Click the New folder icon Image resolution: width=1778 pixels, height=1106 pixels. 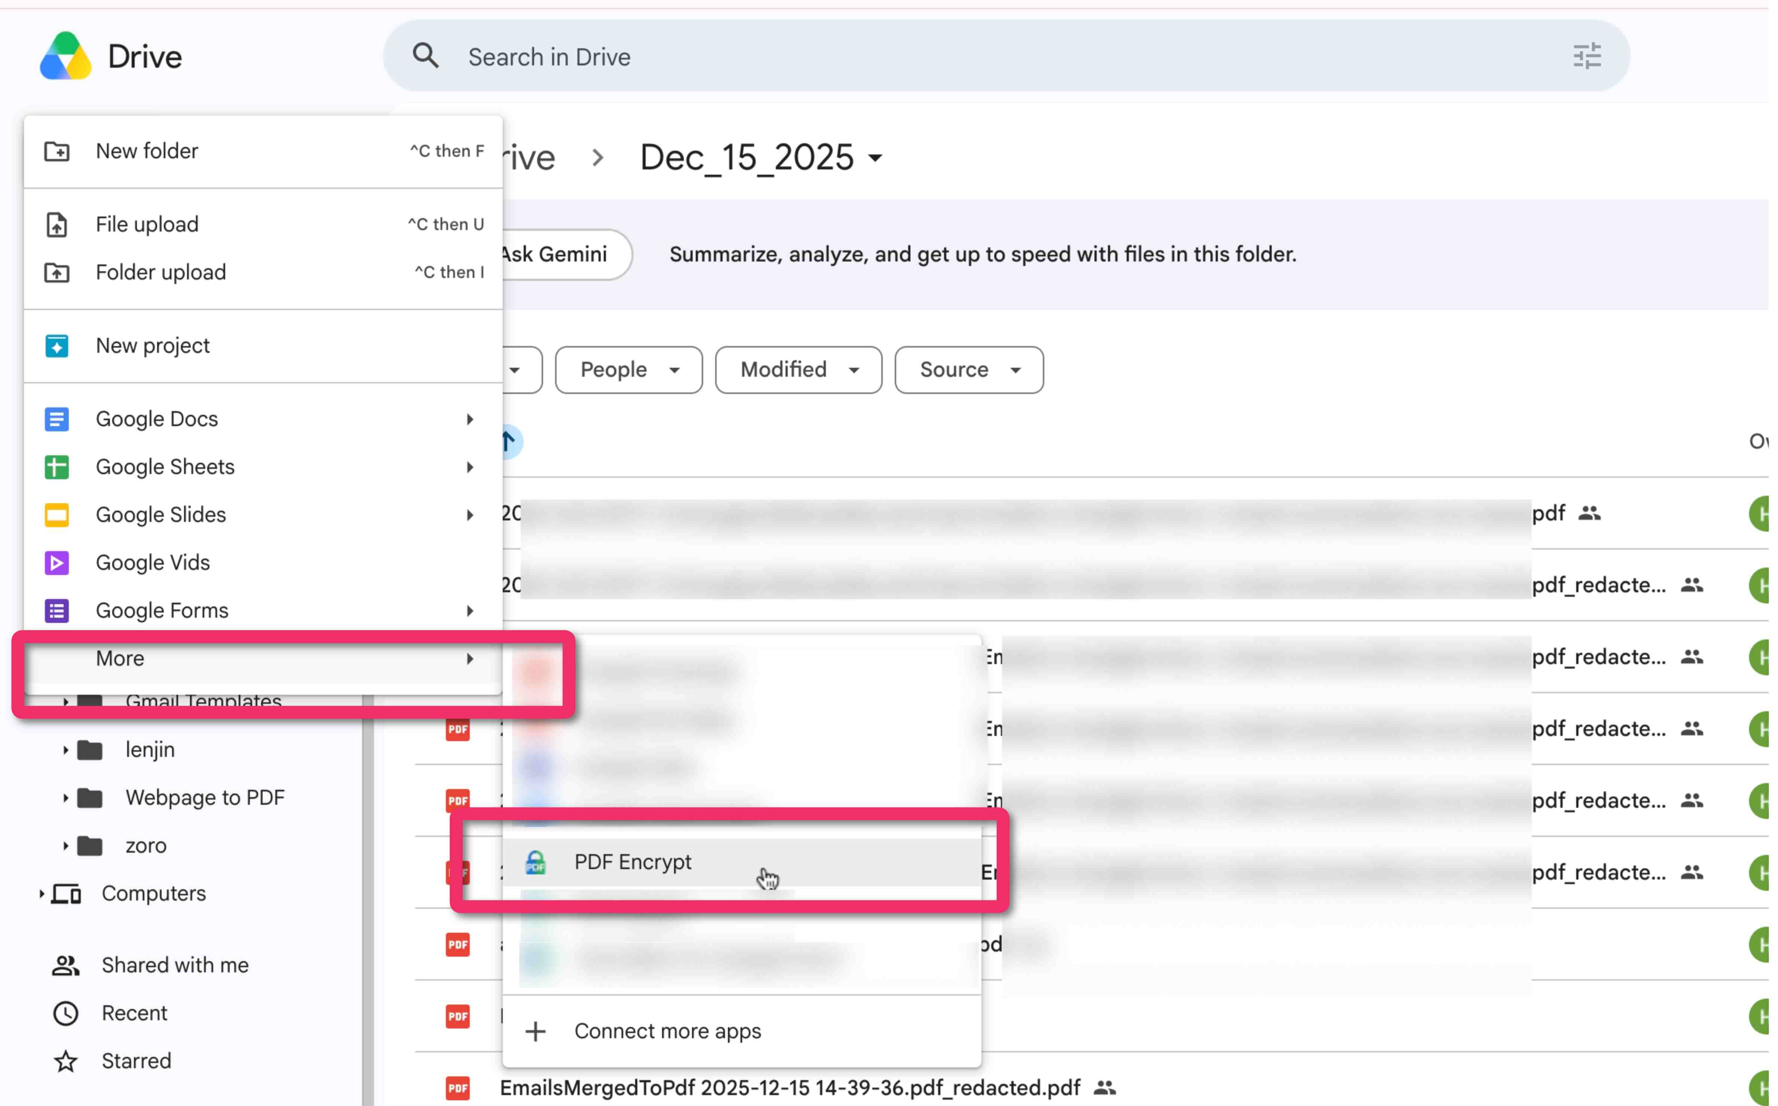[x=57, y=152]
